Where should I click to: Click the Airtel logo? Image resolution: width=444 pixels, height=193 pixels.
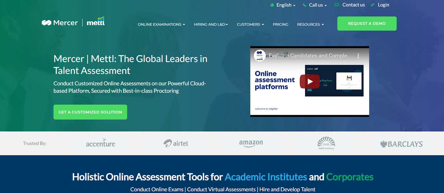click(x=176, y=143)
